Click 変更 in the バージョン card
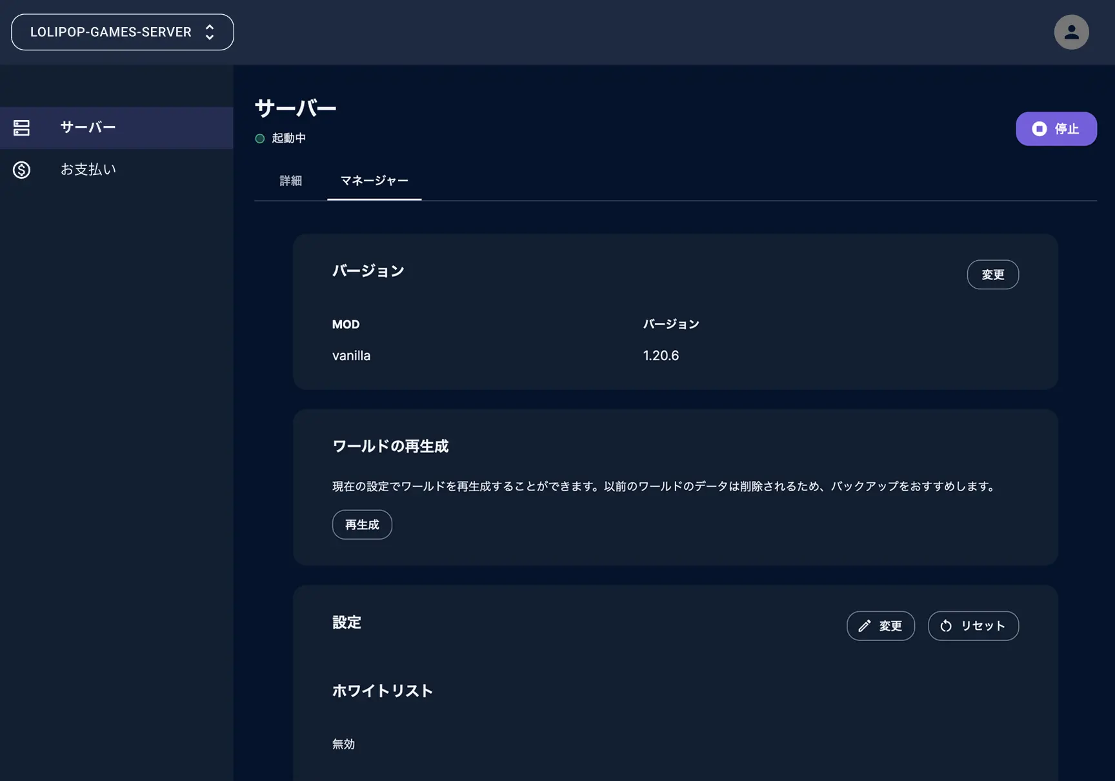 coord(992,274)
